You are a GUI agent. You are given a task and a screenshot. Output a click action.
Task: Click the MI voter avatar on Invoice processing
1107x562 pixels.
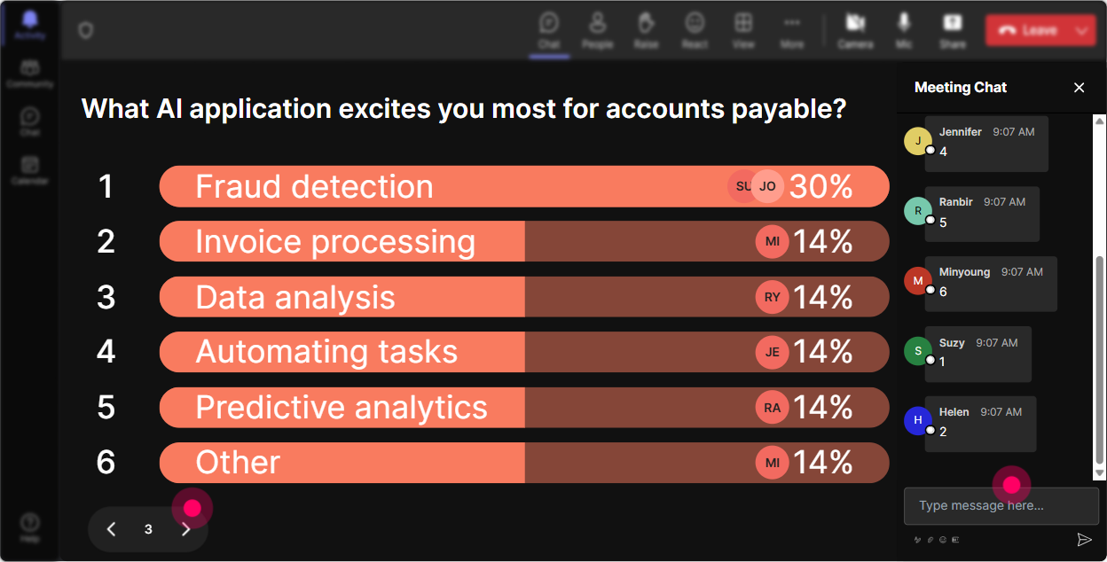point(773,241)
